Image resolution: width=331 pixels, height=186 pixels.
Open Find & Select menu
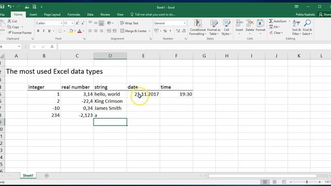pyautogui.click(x=307, y=27)
